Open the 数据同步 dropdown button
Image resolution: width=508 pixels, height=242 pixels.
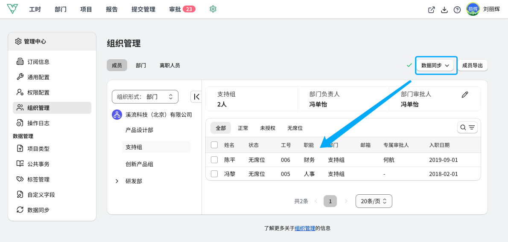coord(435,65)
